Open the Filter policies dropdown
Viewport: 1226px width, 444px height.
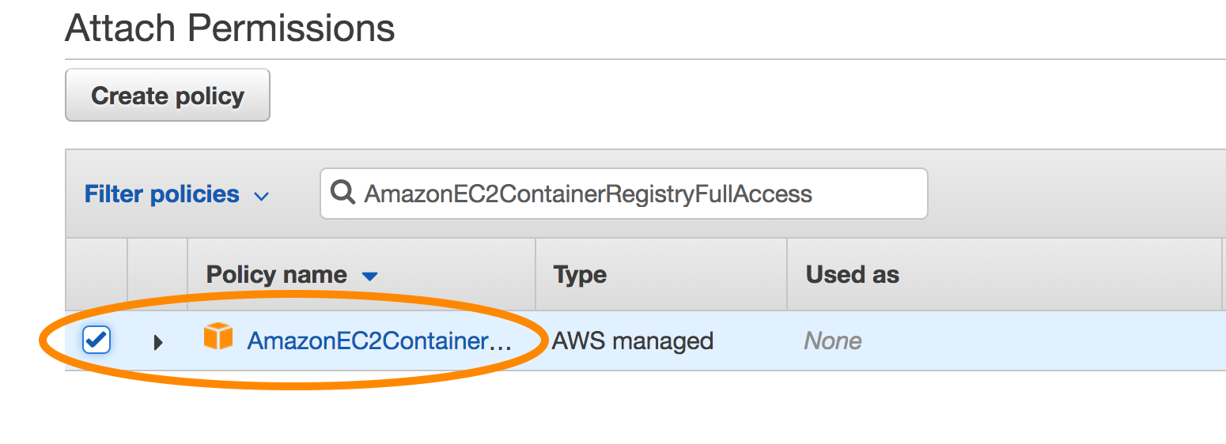click(x=176, y=194)
